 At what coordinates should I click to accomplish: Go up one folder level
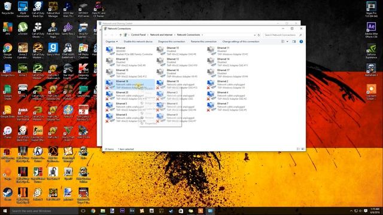[x=120, y=35]
